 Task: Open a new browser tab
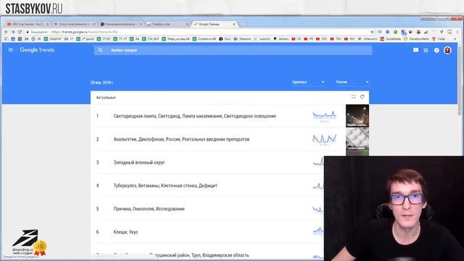coord(243,24)
